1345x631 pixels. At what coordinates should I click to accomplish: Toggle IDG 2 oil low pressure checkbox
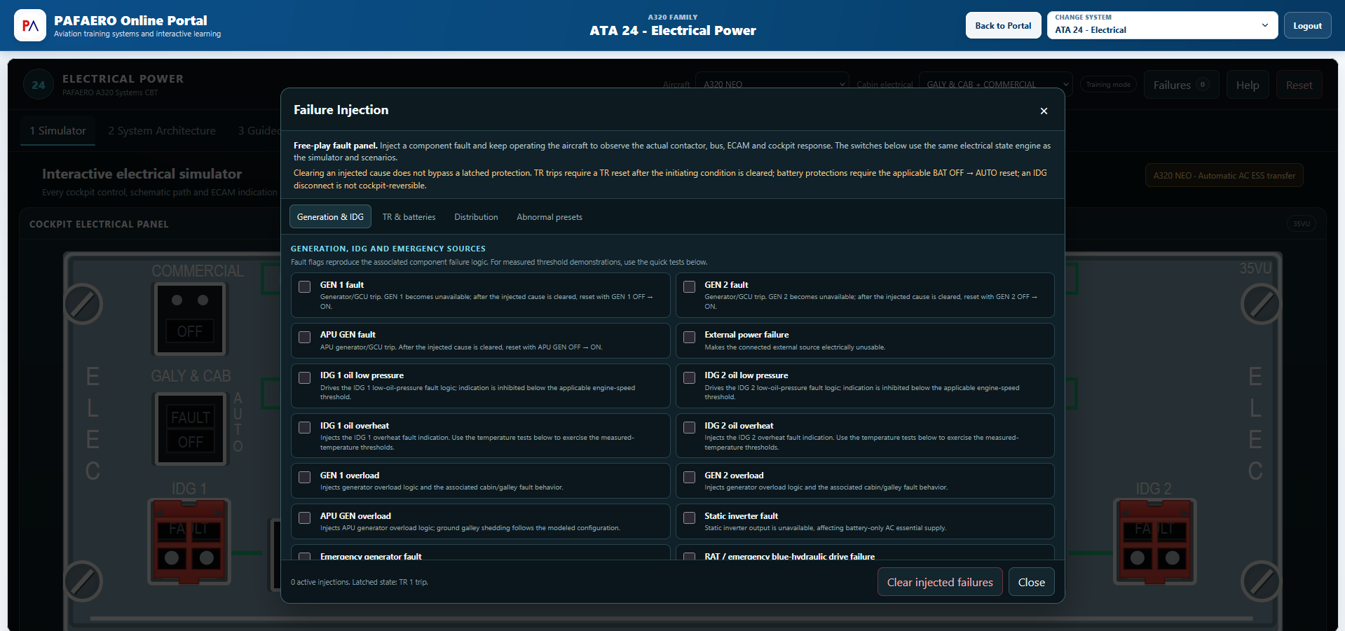click(x=689, y=377)
